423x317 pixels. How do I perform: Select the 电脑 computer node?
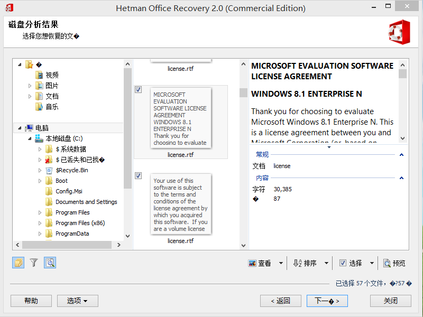(36, 128)
